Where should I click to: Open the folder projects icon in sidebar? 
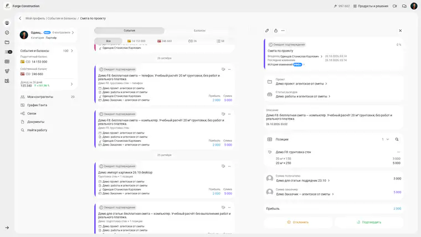(7, 42)
